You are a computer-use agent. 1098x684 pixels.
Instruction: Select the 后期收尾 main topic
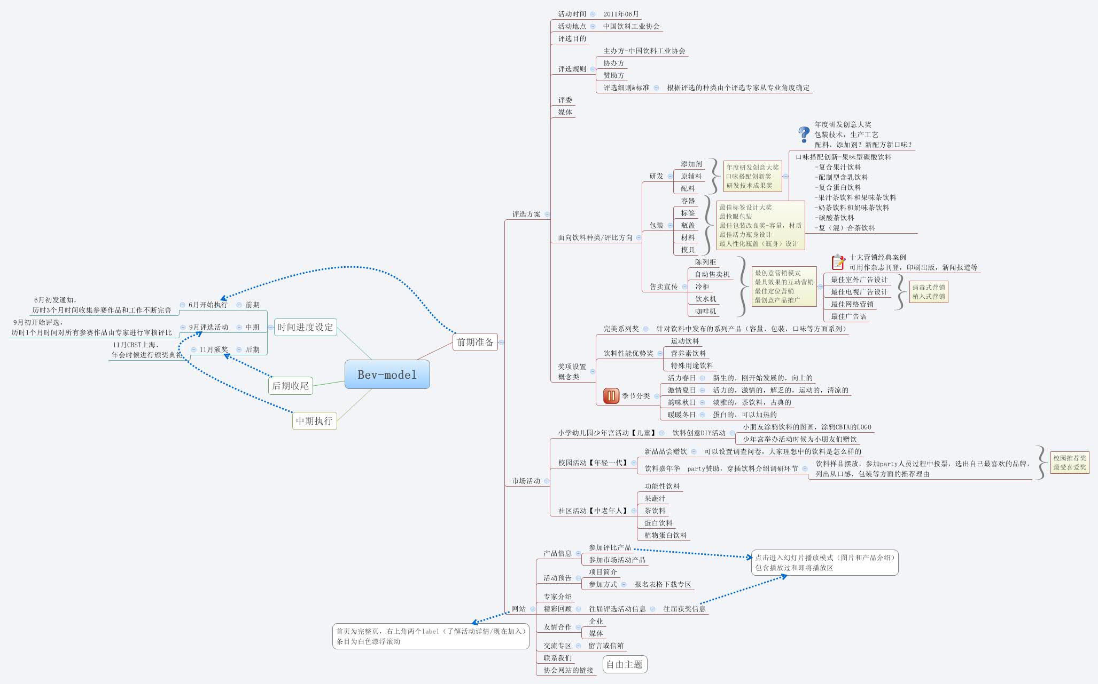click(290, 385)
